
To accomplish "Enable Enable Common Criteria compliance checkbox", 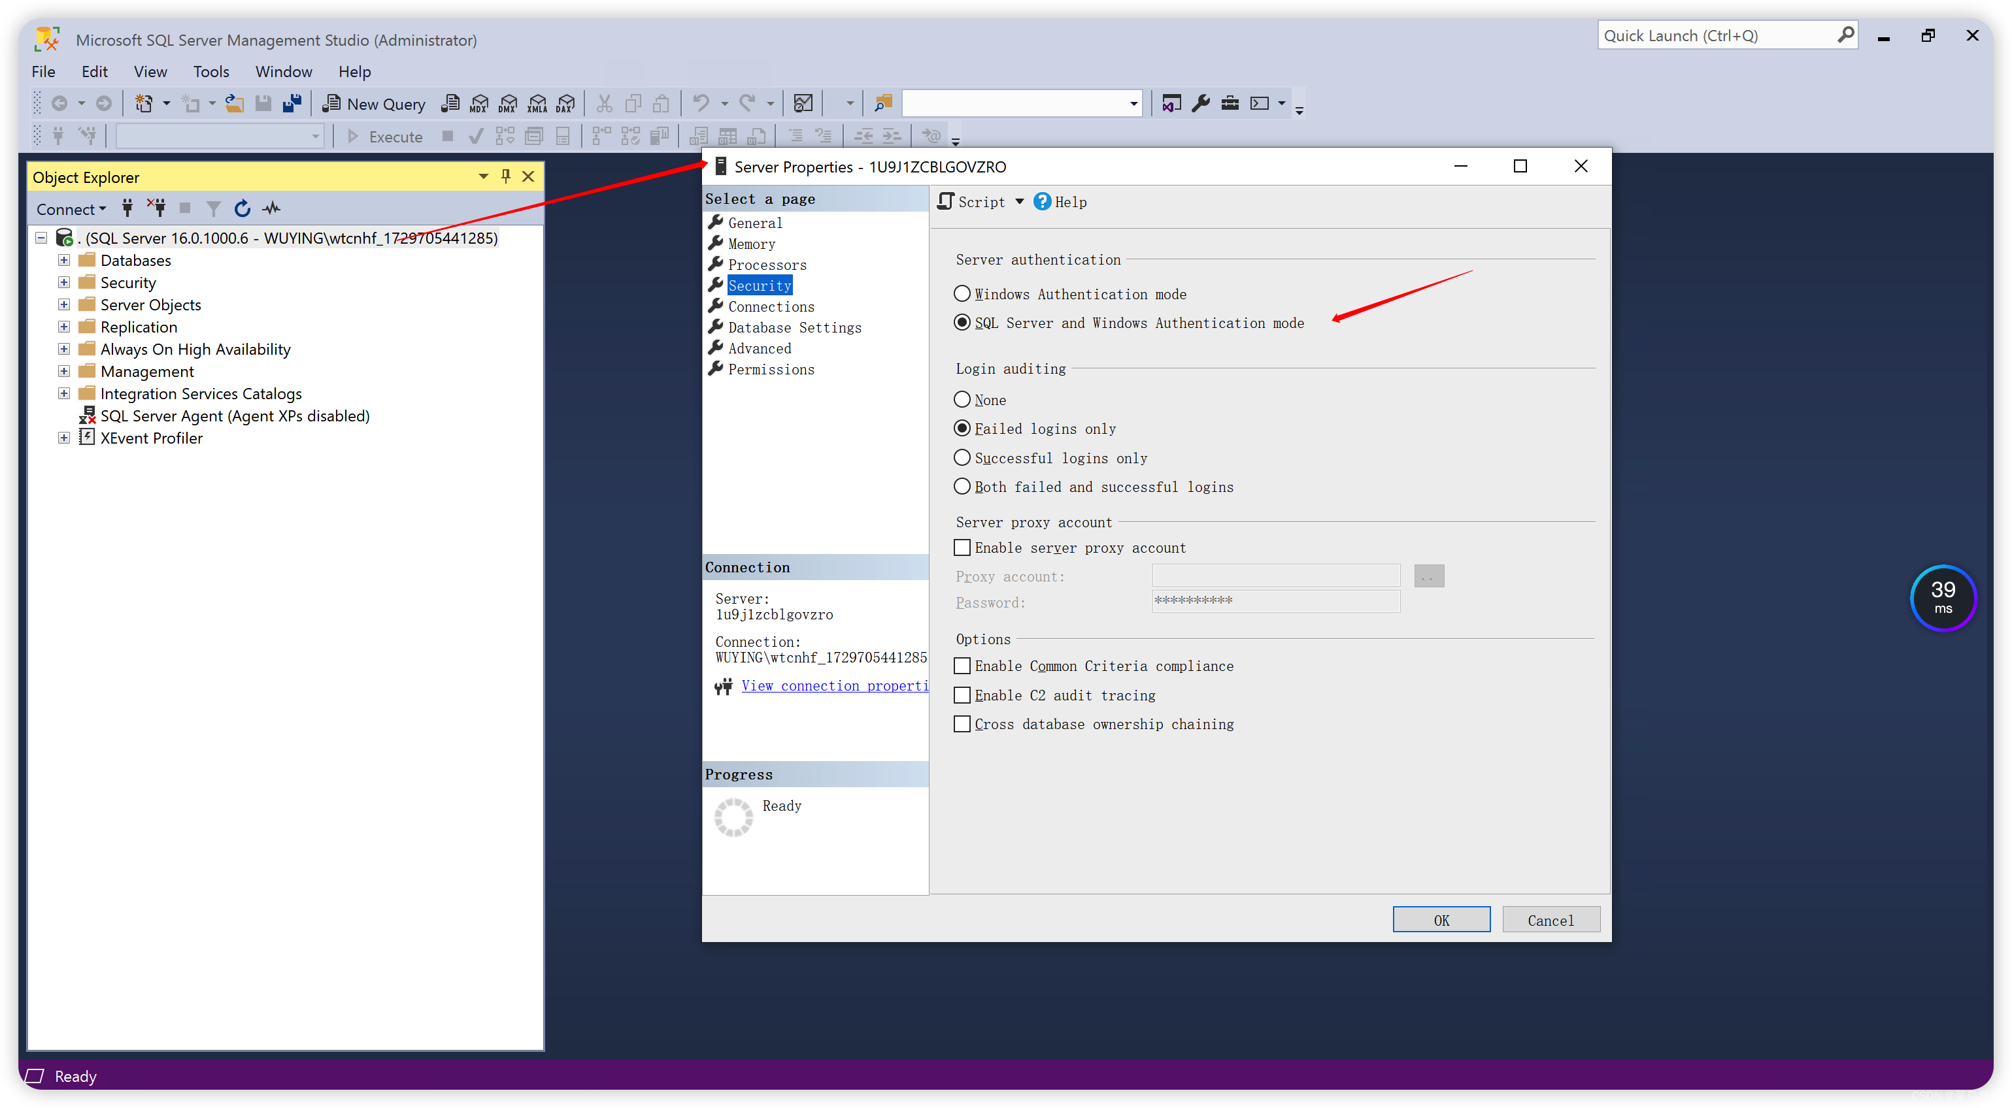I will click(962, 666).
